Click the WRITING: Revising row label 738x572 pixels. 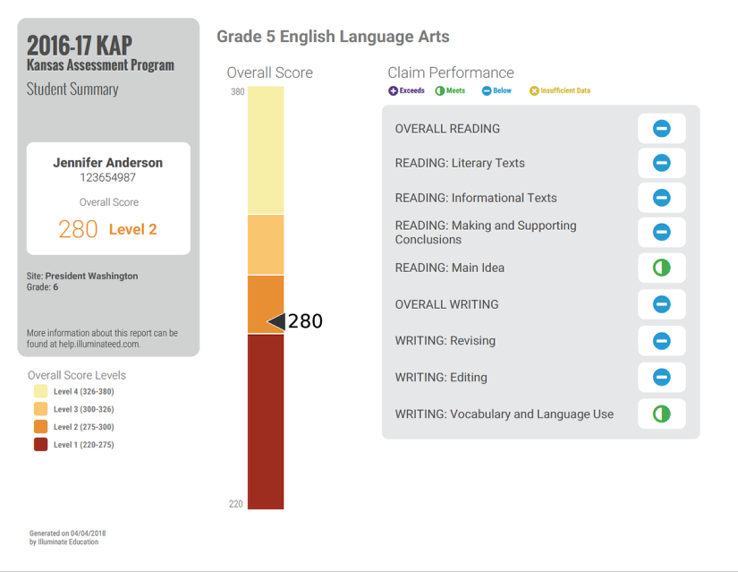click(445, 341)
